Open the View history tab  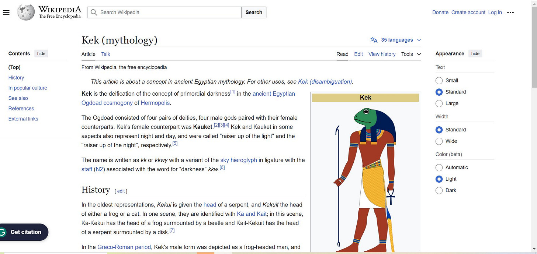[x=382, y=54]
